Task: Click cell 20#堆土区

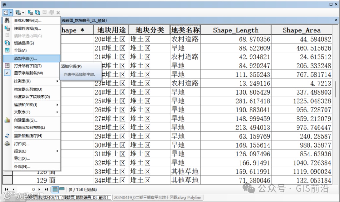Action: point(111,39)
